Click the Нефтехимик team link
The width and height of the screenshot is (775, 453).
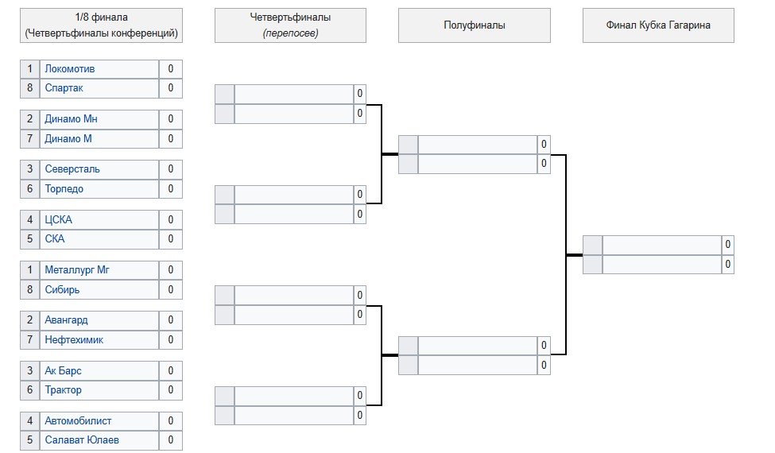74,340
